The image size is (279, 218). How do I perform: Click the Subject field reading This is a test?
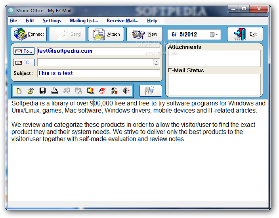click(99, 73)
